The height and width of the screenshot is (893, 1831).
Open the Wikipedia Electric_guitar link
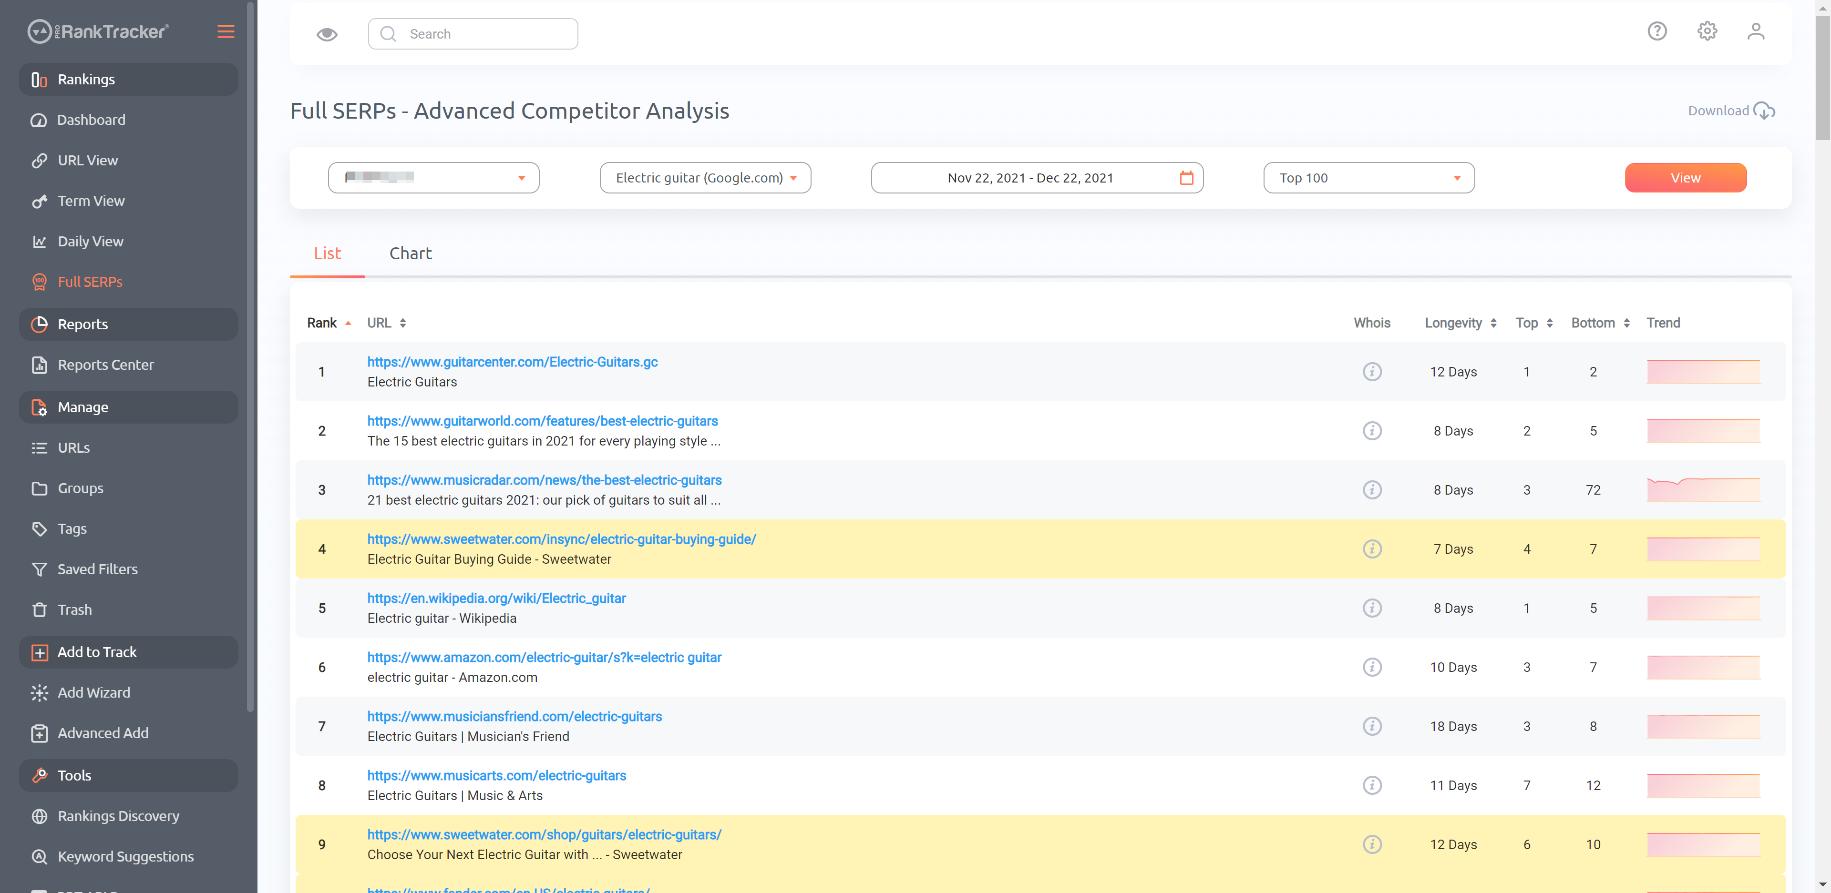click(496, 598)
